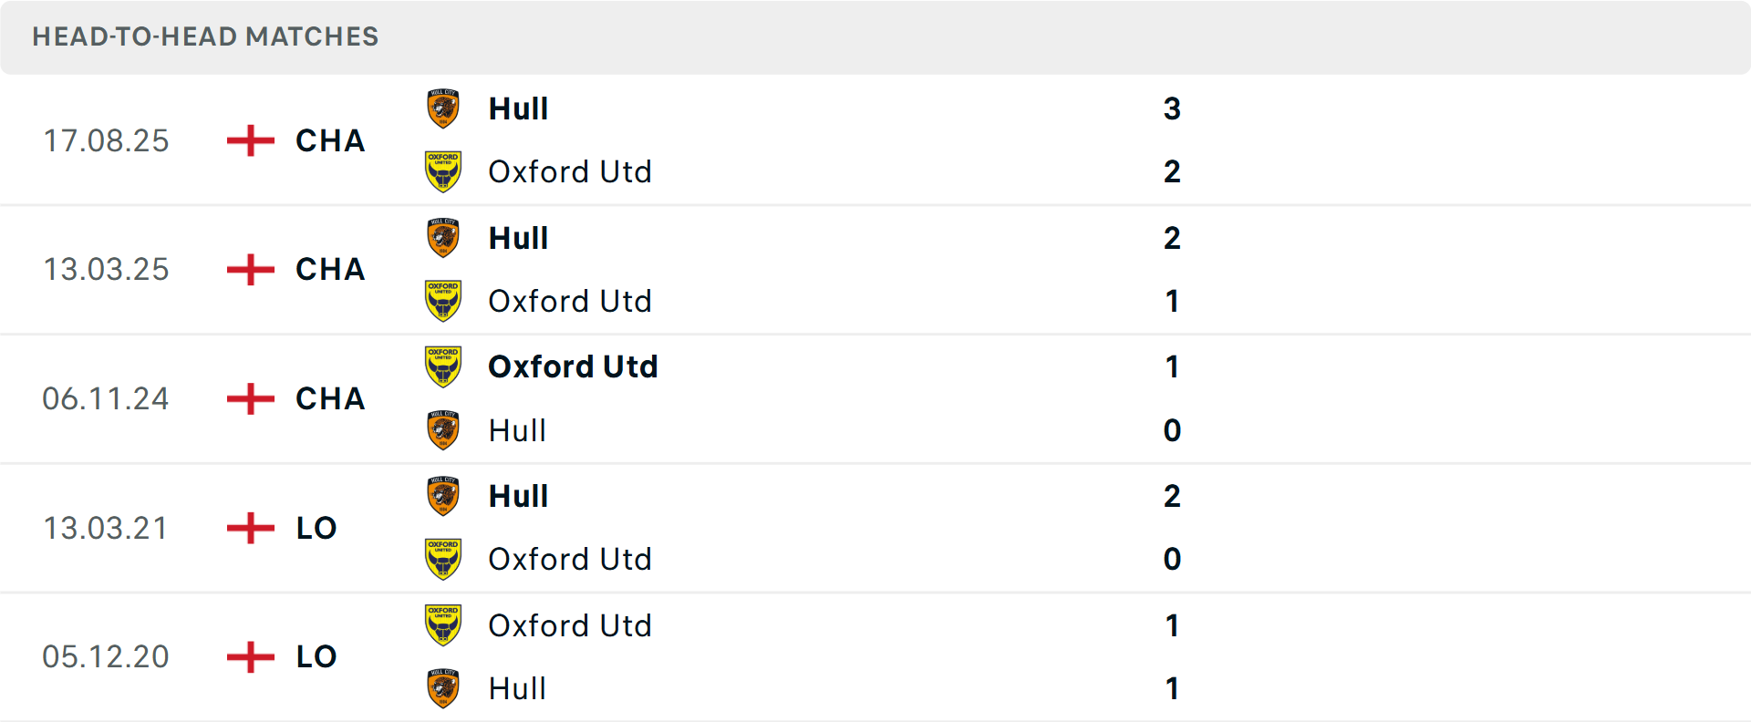Click the Hull tiger badge in the 13.03.25 row
This screenshot has height=722, width=1751.
[444, 237]
